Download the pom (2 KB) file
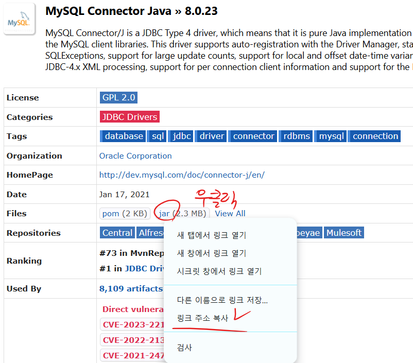This screenshot has width=413, height=363. point(125,213)
